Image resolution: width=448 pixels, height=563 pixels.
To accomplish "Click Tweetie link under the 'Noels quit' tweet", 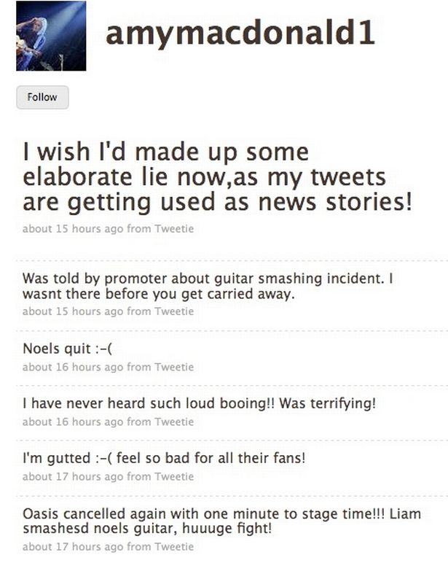I will tap(174, 367).
